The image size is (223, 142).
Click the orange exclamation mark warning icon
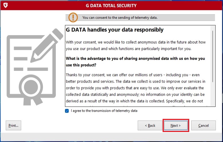click(73, 17)
